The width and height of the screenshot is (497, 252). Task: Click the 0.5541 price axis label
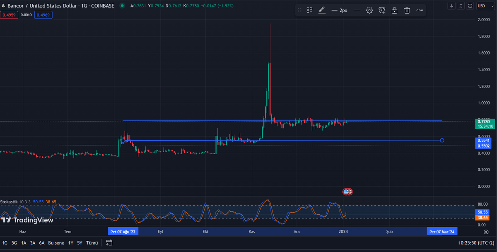(x=484, y=140)
